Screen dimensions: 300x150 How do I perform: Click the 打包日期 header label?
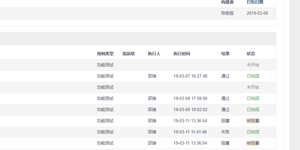click(255, 2)
